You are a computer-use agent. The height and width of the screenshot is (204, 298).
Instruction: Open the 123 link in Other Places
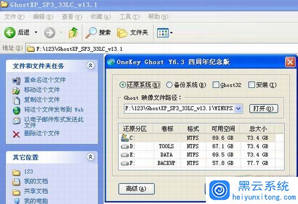29,172
